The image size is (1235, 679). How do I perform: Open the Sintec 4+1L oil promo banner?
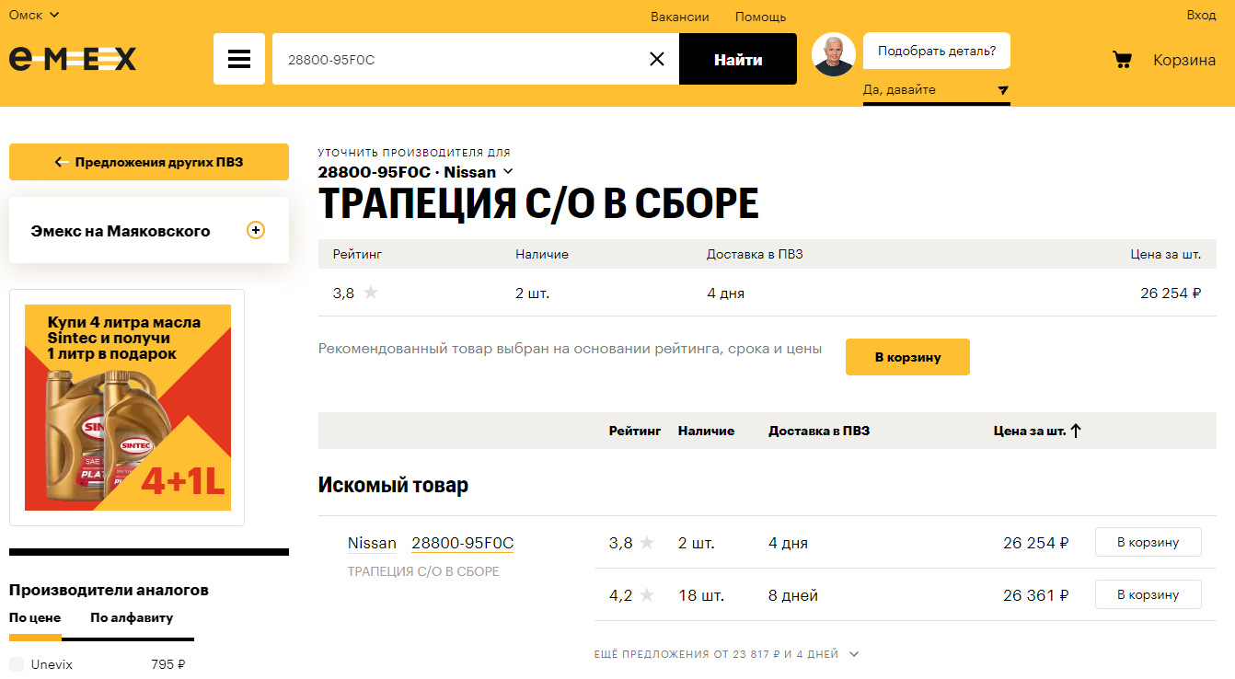pyautogui.click(x=128, y=408)
